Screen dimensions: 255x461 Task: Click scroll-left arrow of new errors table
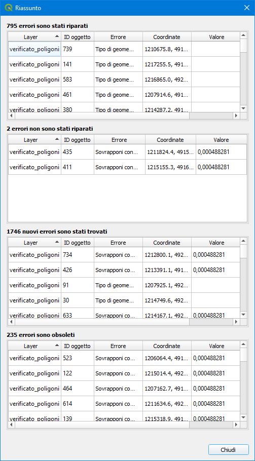pos(11,322)
